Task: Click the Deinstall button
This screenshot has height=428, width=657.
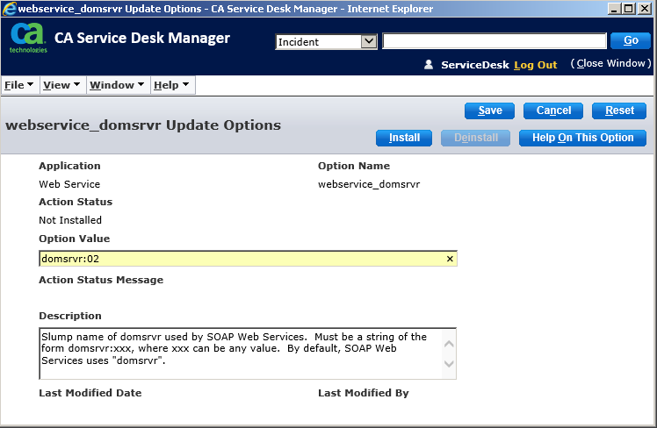Action: (475, 138)
